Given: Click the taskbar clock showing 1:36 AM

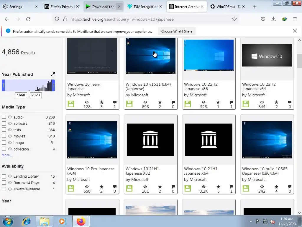Looking at the screenshot, I should tap(287, 221).
